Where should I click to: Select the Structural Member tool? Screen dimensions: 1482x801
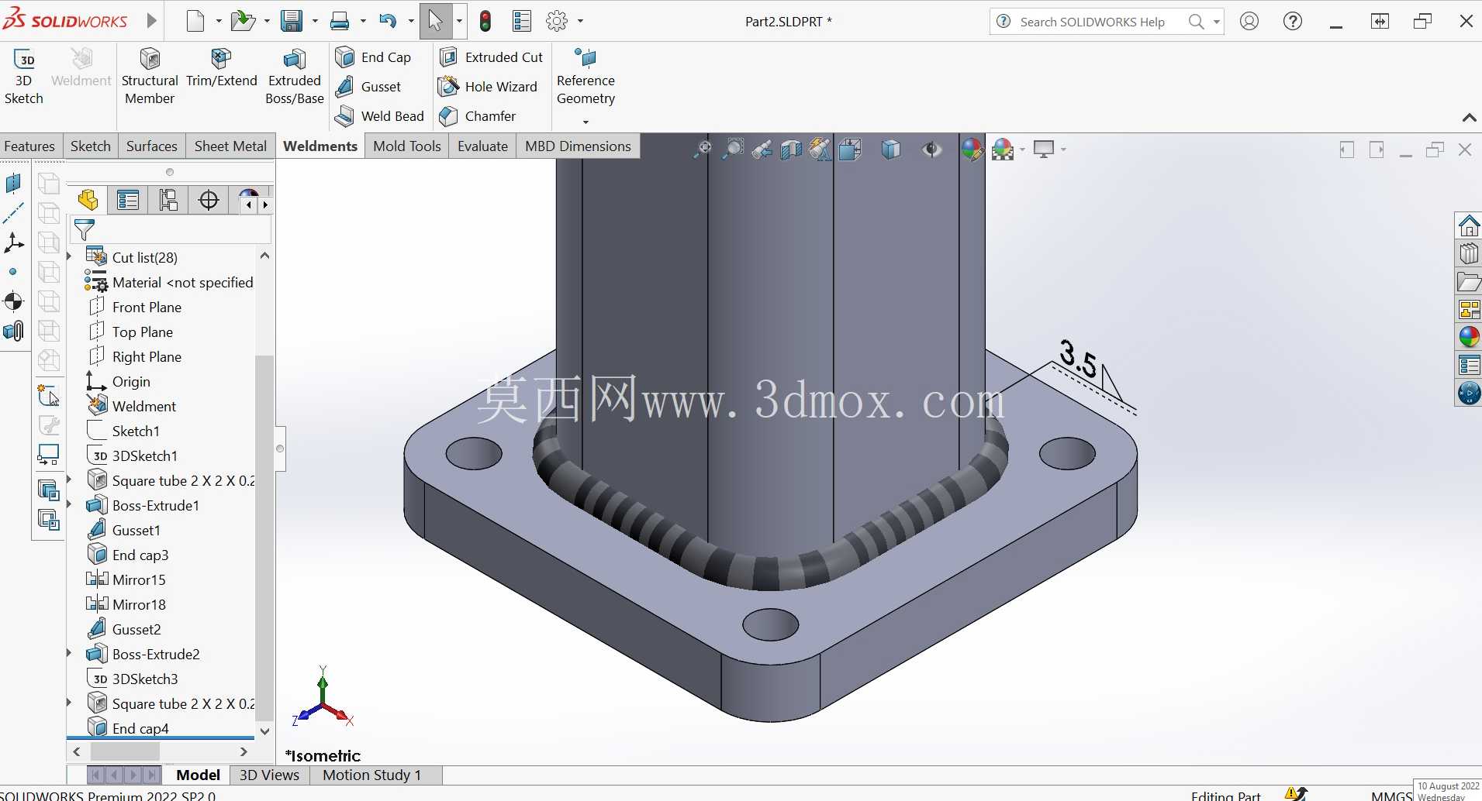150,76
